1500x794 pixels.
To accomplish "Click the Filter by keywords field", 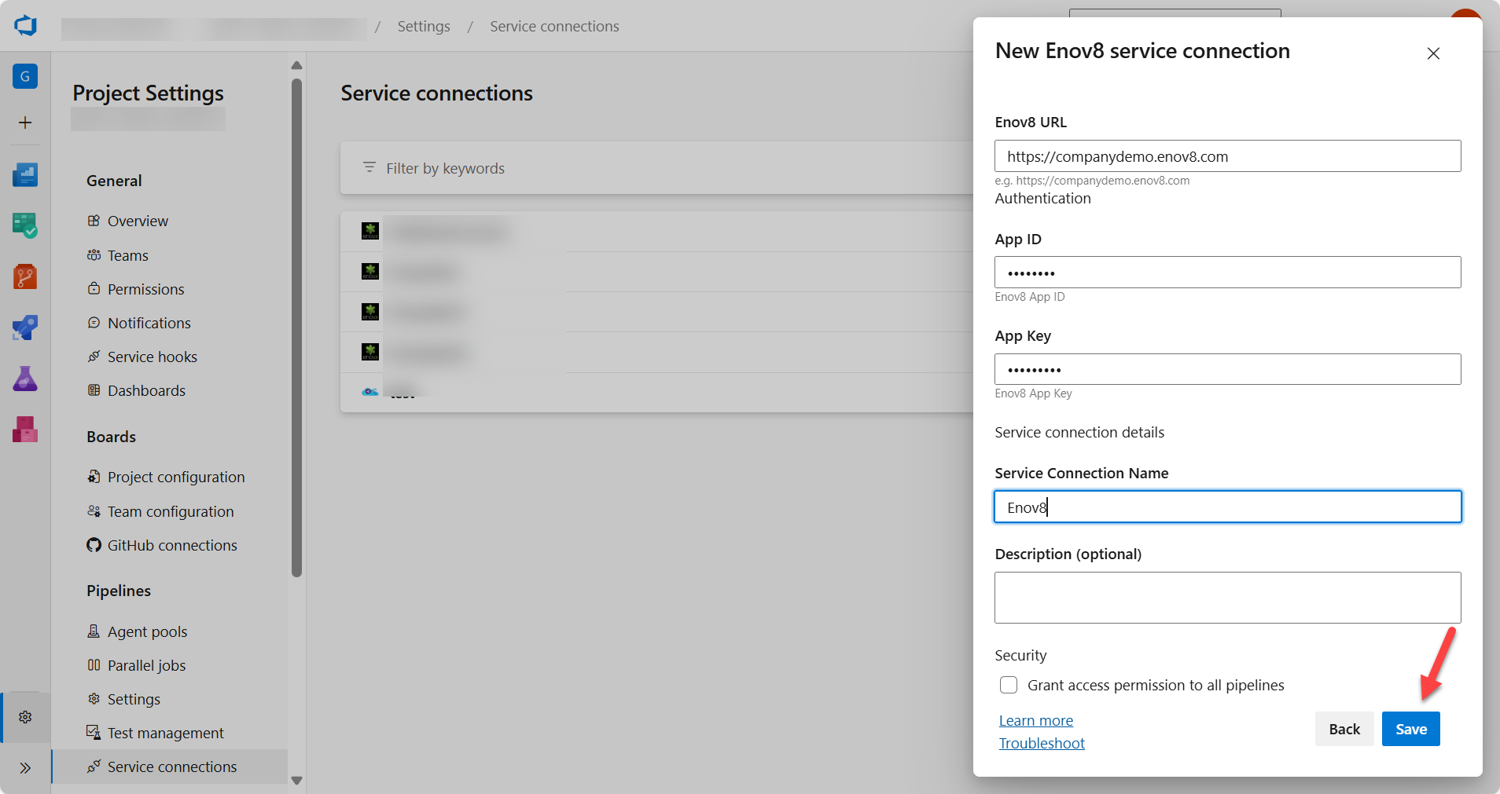I will tap(656, 168).
